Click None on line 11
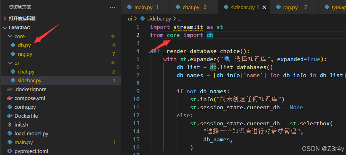346x155 pixels. click(x=296, y=108)
